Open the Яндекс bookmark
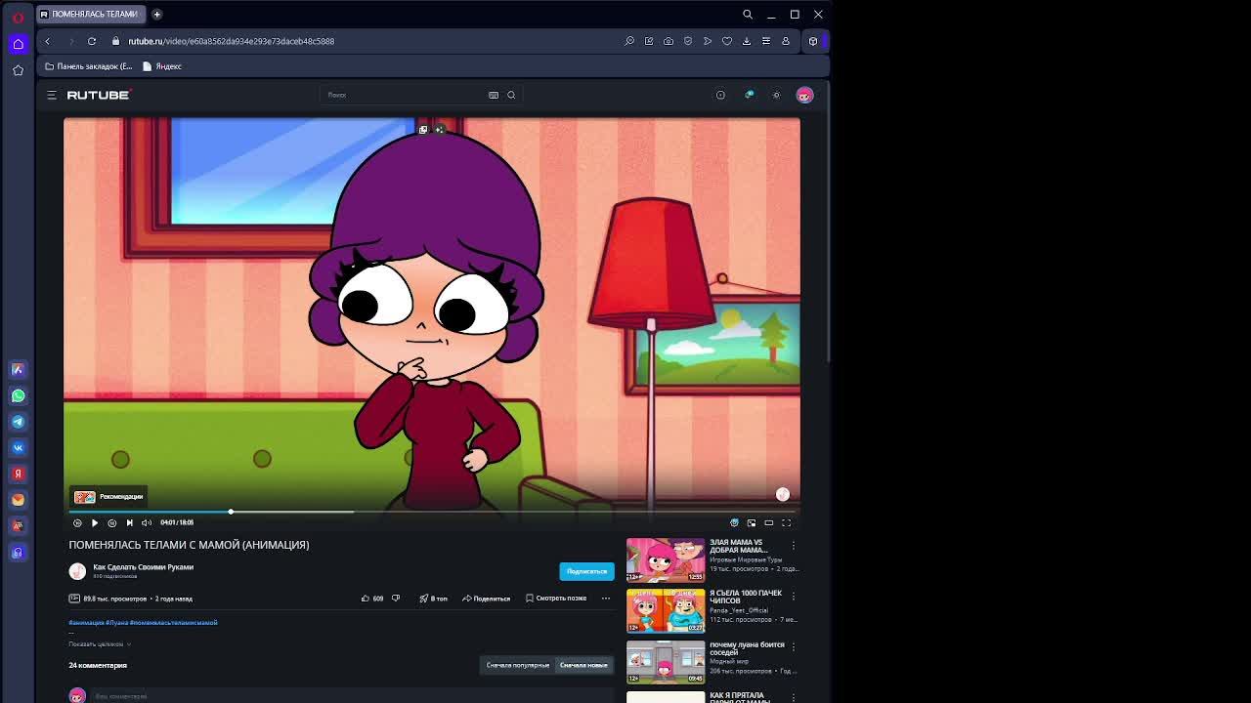The height and width of the screenshot is (703, 1251). 162,66
